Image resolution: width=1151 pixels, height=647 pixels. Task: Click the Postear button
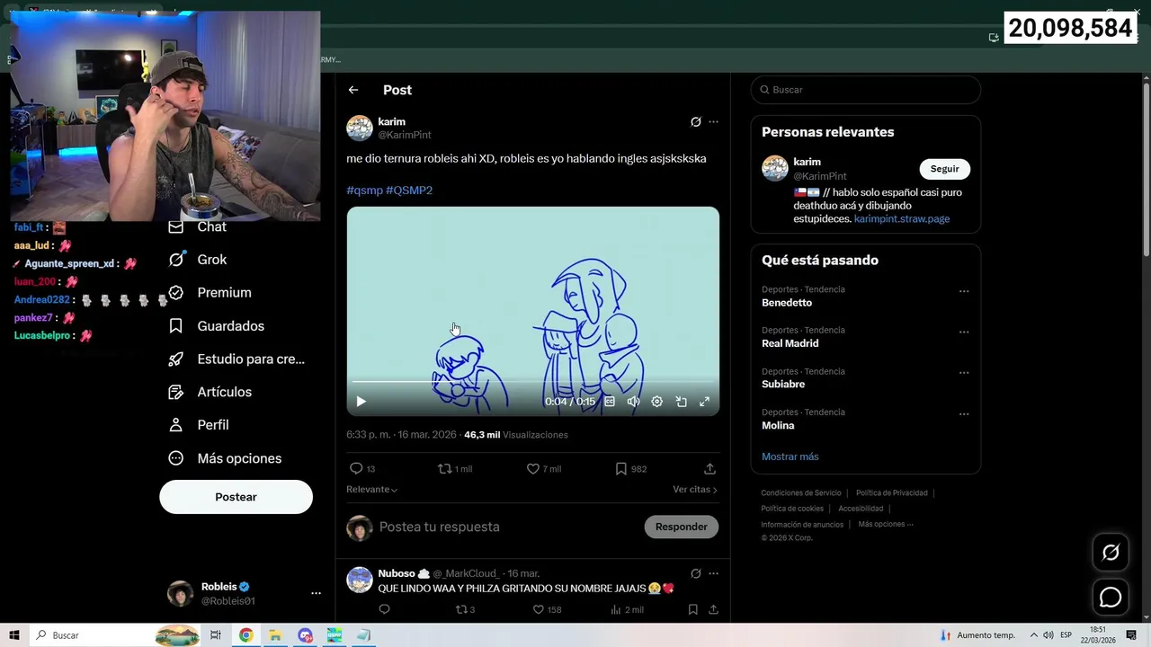pyautogui.click(x=236, y=497)
